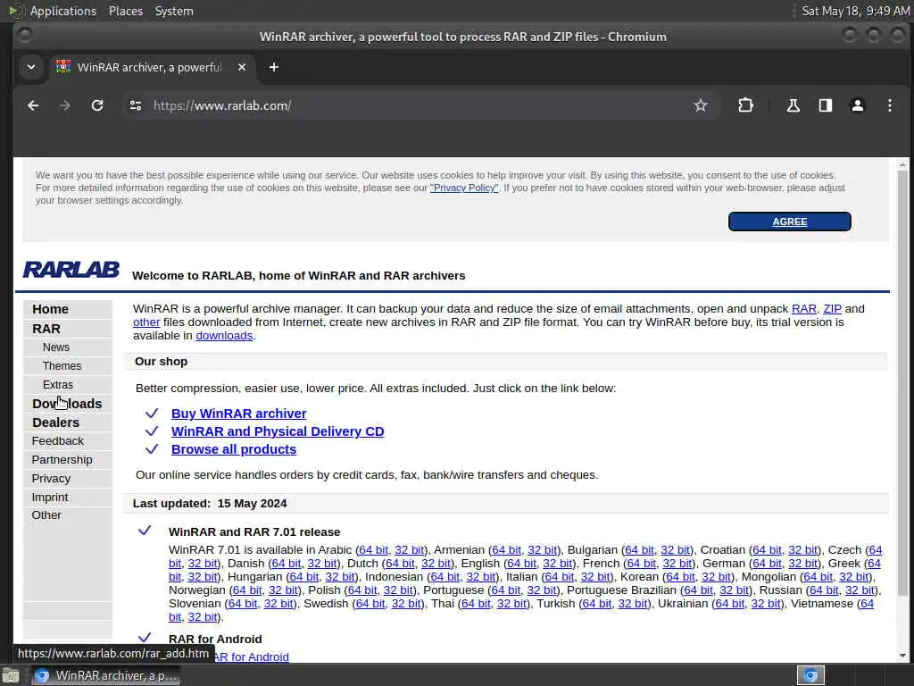
Task: Follow the 'other' files link
Action: (x=146, y=322)
